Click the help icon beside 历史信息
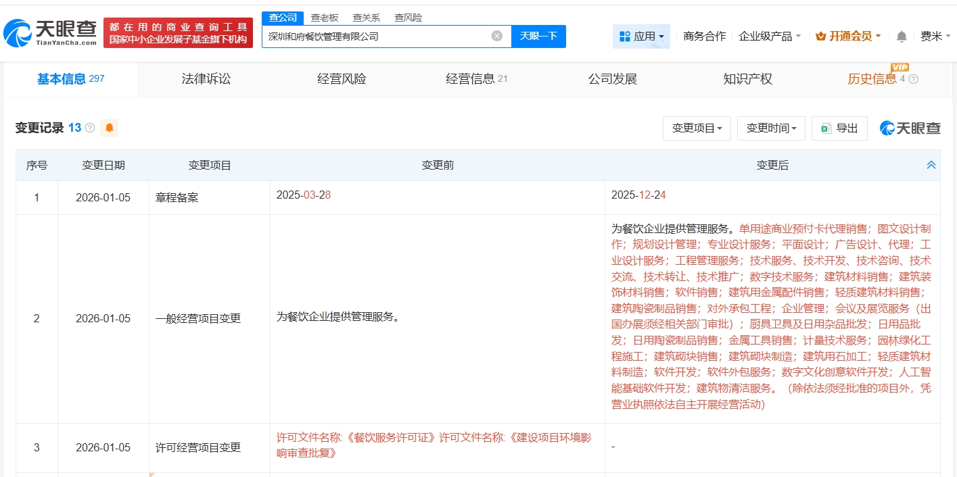The height and width of the screenshot is (477, 957). tap(913, 79)
